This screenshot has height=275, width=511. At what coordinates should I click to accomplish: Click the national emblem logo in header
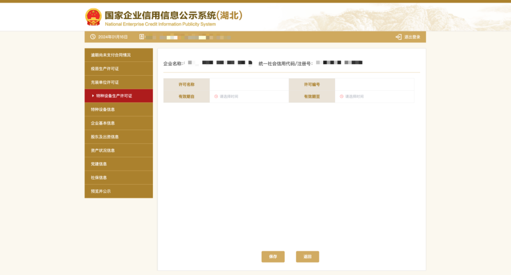click(x=93, y=17)
